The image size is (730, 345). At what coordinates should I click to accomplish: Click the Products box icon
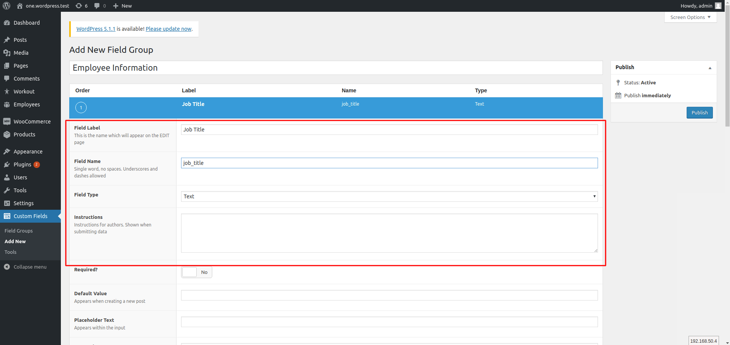7,135
